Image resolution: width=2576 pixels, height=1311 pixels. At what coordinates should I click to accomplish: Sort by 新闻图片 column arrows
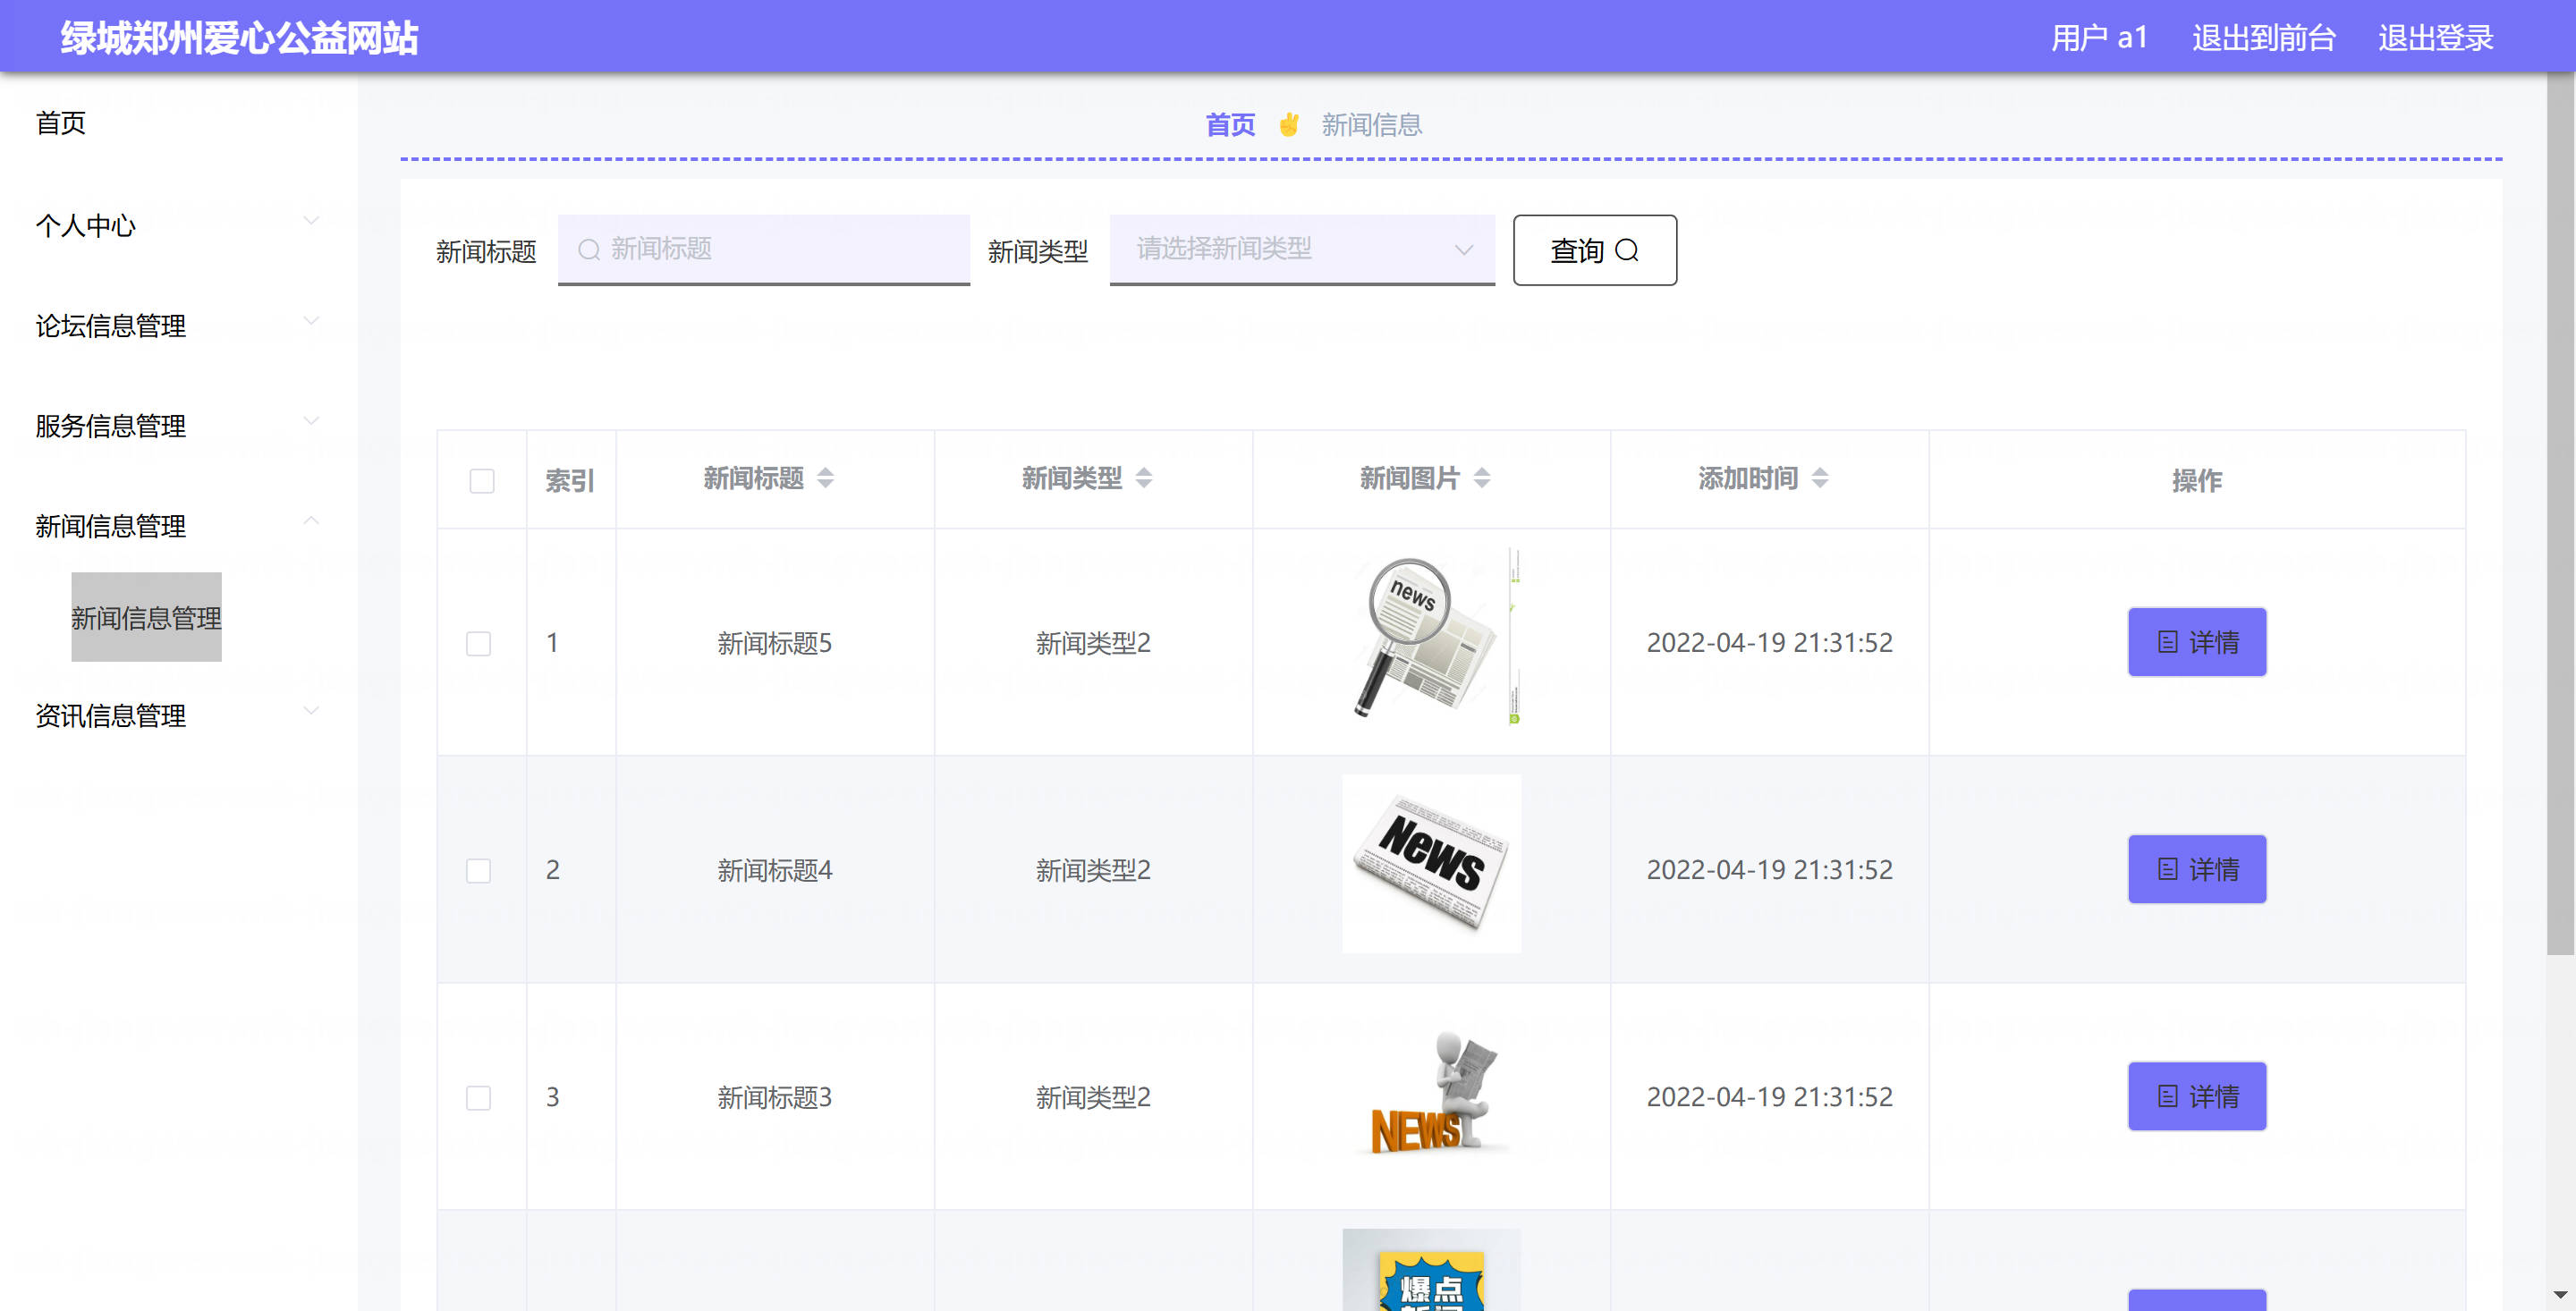tap(1482, 478)
